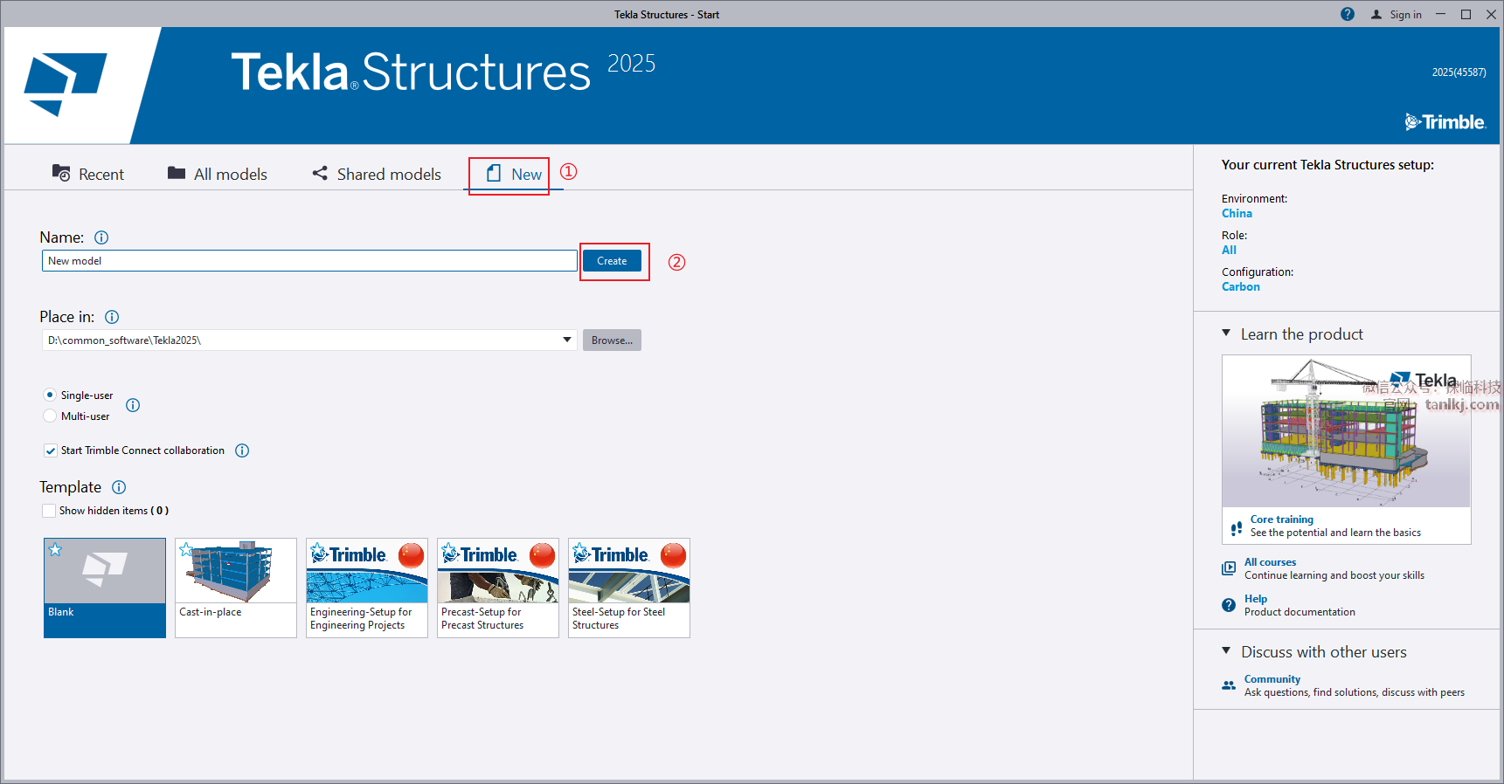This screenshot has height=784, width=1504.
Task: Close the Tekla Structures window
Action: click(1491, 14)
